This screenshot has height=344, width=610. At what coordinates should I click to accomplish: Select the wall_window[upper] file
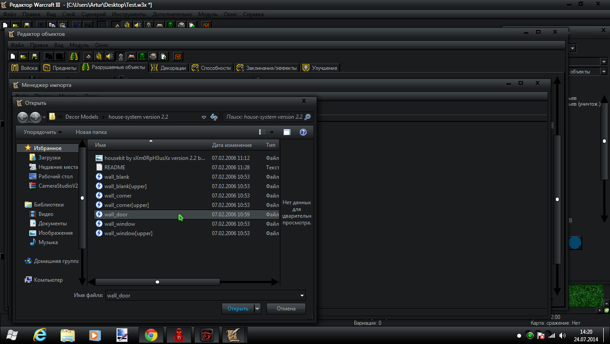click(128, 233)
